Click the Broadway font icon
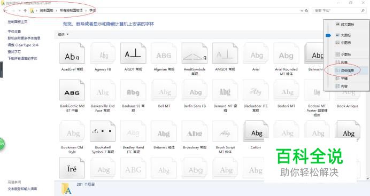This screenshot has width=370, height=196. (x=195, y=131)
